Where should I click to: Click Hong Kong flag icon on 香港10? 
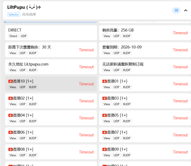[10, 81]
